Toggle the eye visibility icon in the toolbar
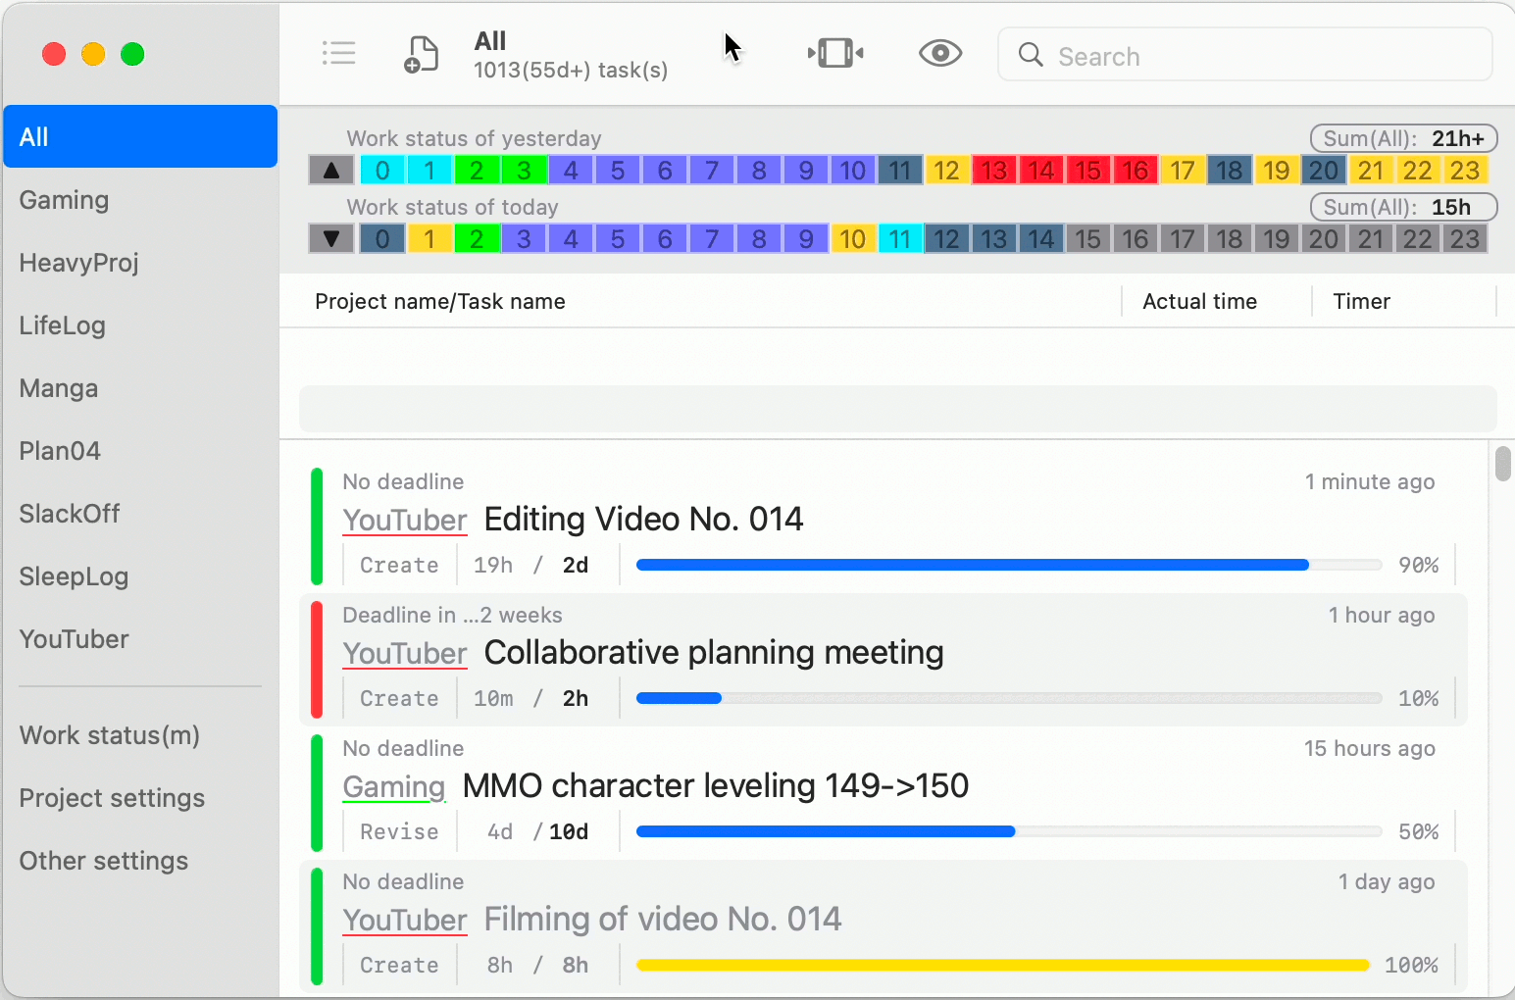Viewport: 1515px width, 1000px height. 939,53
